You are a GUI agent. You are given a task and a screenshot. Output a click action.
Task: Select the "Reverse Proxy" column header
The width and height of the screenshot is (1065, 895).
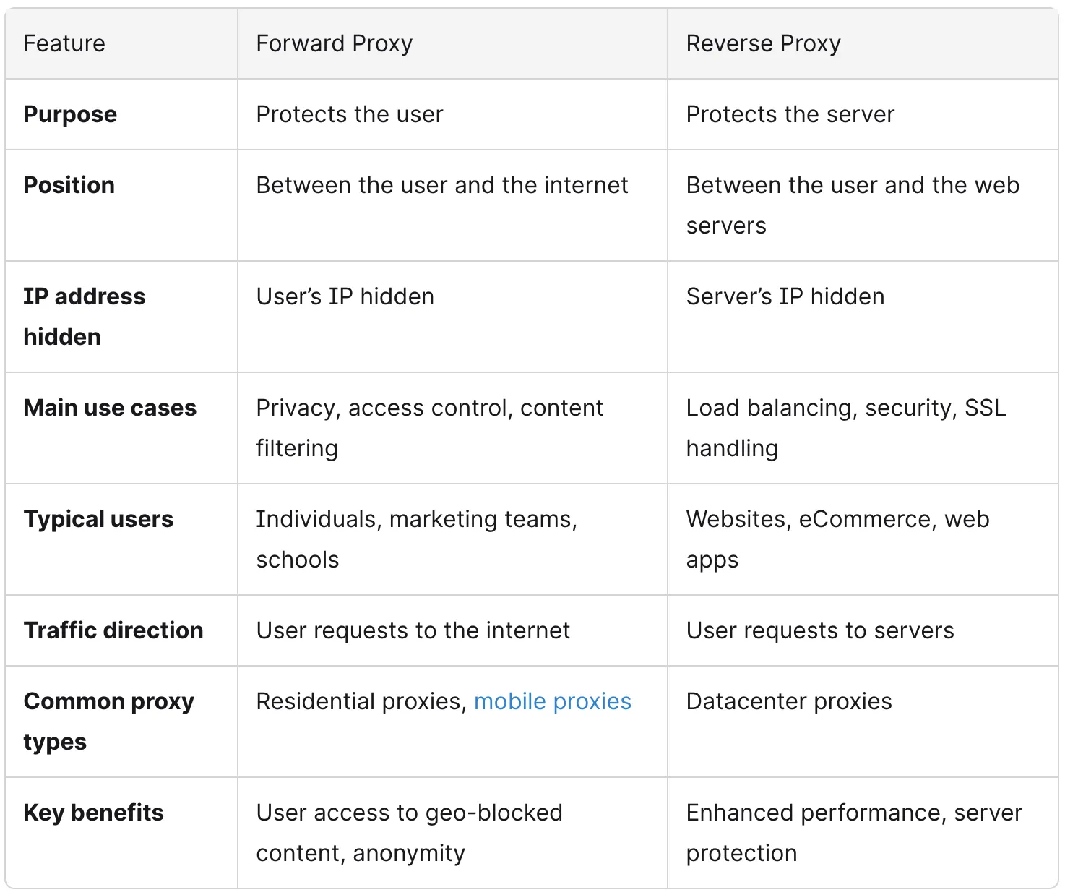[x=763, y=43]
